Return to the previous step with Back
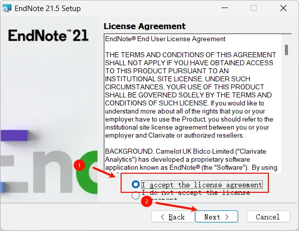This screenshot has width=299, height=231. point(173,216)
